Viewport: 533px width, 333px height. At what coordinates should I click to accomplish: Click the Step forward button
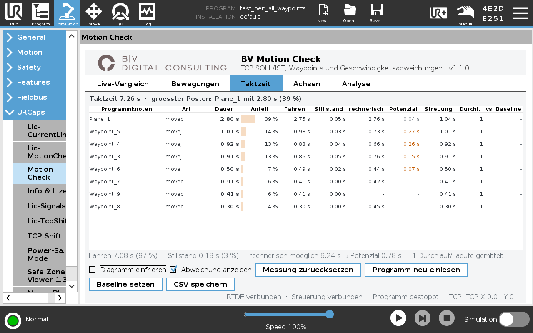pos(423,318)
